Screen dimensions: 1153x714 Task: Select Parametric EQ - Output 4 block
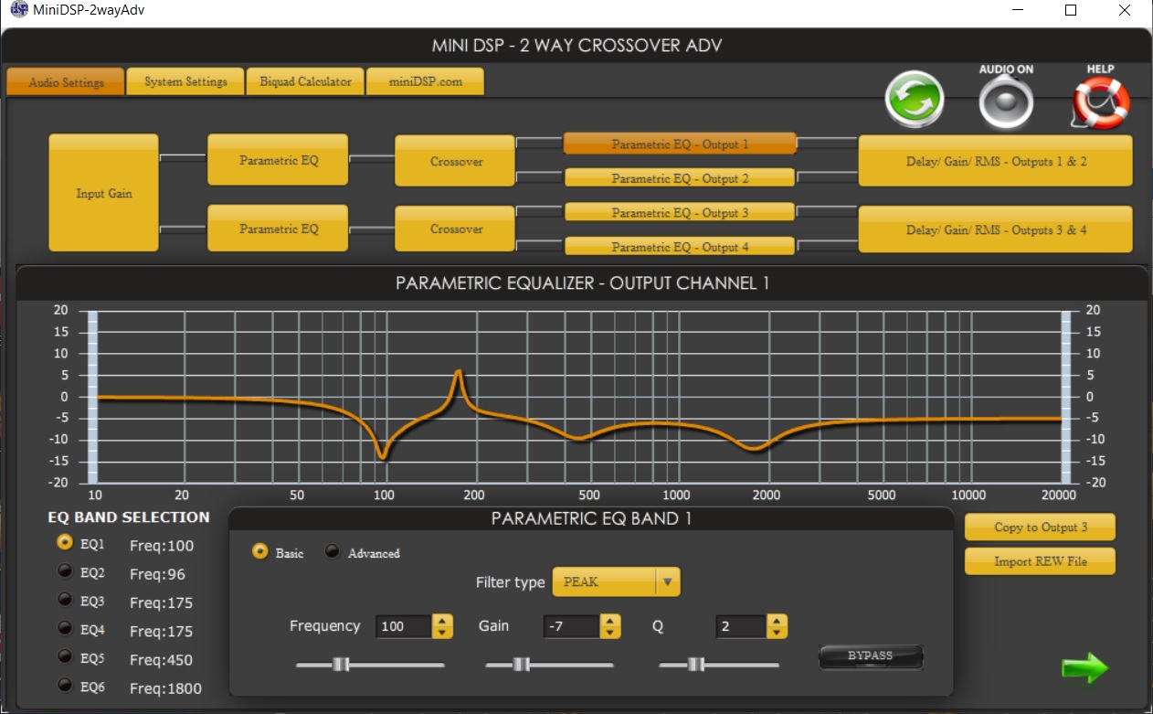click(680, 247)
